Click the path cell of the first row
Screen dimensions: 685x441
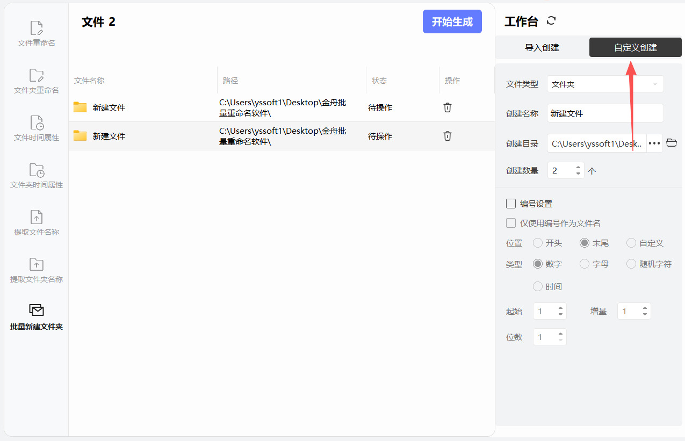(x=283, y=107)
